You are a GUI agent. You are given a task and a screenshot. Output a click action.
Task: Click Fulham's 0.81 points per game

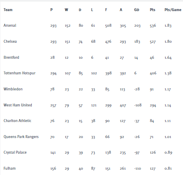coord(168,168)
